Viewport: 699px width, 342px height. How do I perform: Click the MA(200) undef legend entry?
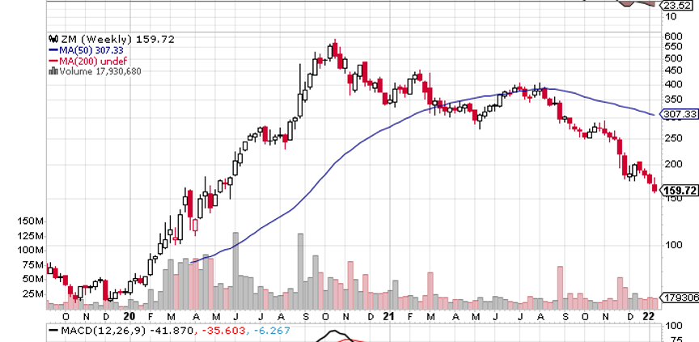click(x=90, y=60)
